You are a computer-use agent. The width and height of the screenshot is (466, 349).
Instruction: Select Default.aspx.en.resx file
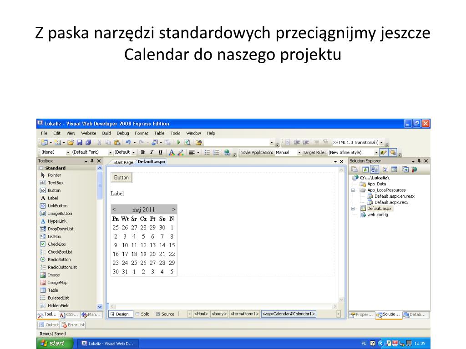(391, 196)
